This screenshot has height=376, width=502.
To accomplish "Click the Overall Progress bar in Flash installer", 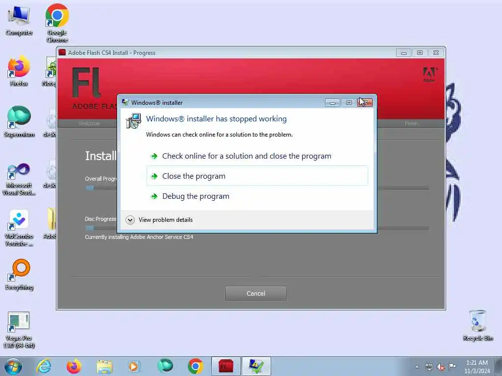I will tap(257, 188).
